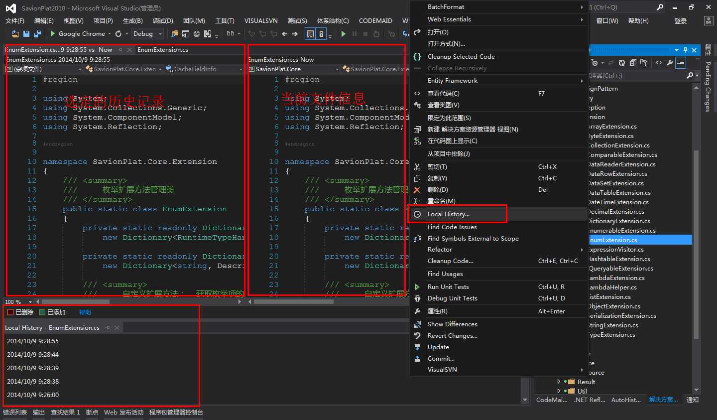Open the Pending Changes side tab
This screenshot has height=420, width=717.
pyautogui.click(x=708, y=86)
